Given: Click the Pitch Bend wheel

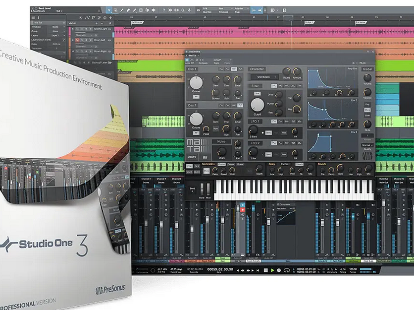Looking at the screenshot, I should pos(202,189).
